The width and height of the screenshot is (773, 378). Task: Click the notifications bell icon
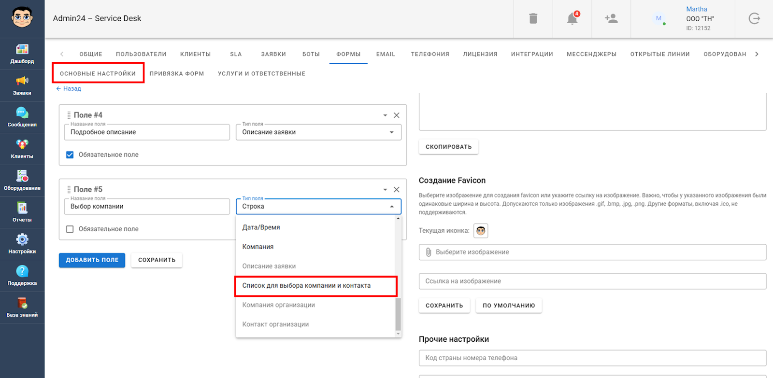(x=572, y=19)
